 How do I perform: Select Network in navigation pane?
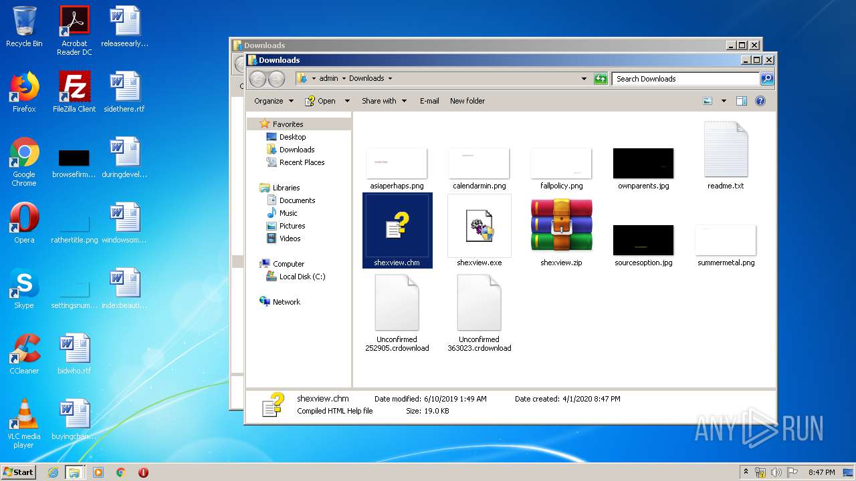(286, 302)
